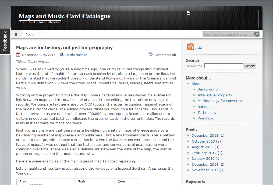
Task: Open the Rationale sidebar link
Action: pos(205,107)
